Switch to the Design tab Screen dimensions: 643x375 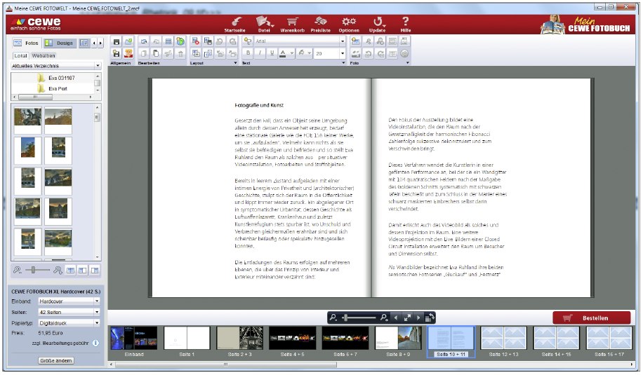pos(61,43)
